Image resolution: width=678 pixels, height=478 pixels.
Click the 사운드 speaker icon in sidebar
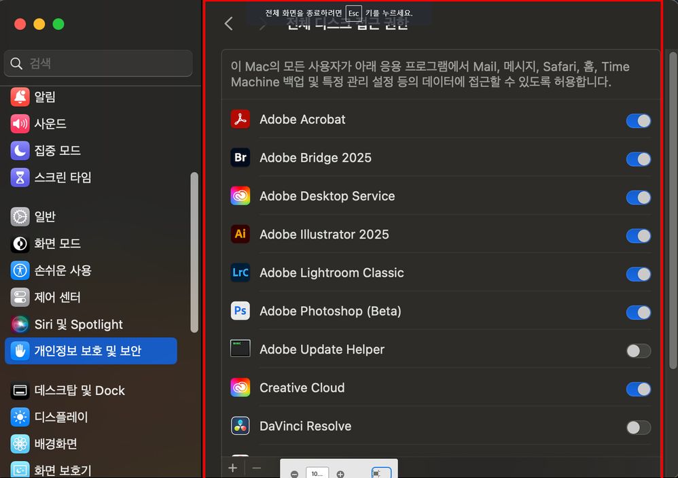pos(19,123)
